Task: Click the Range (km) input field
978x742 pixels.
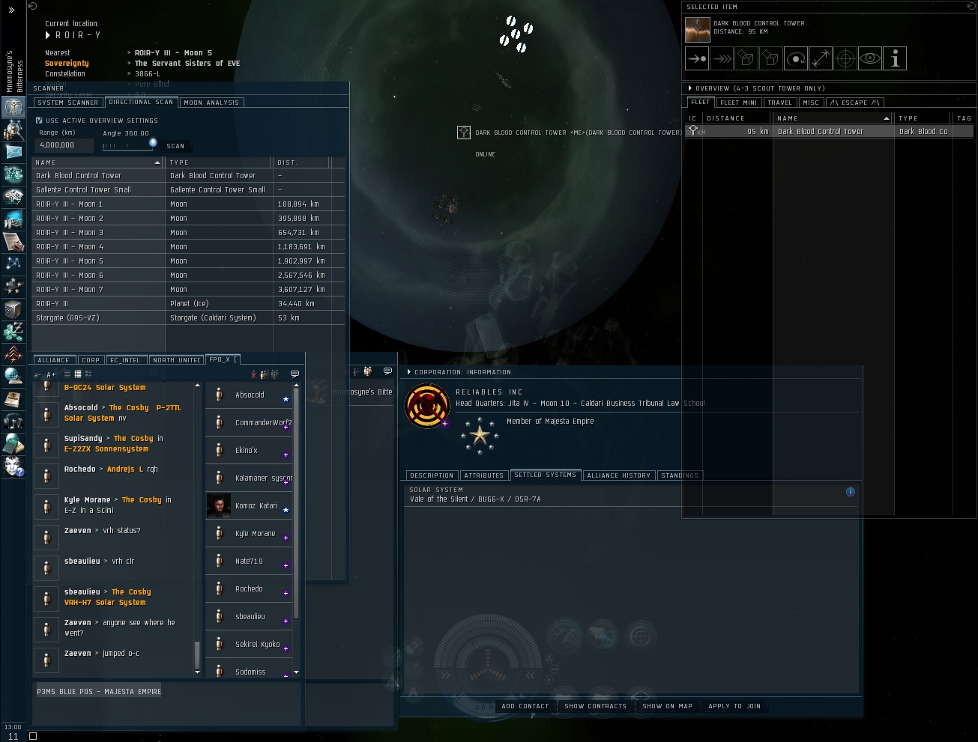Action: click(x=65, y=145)
